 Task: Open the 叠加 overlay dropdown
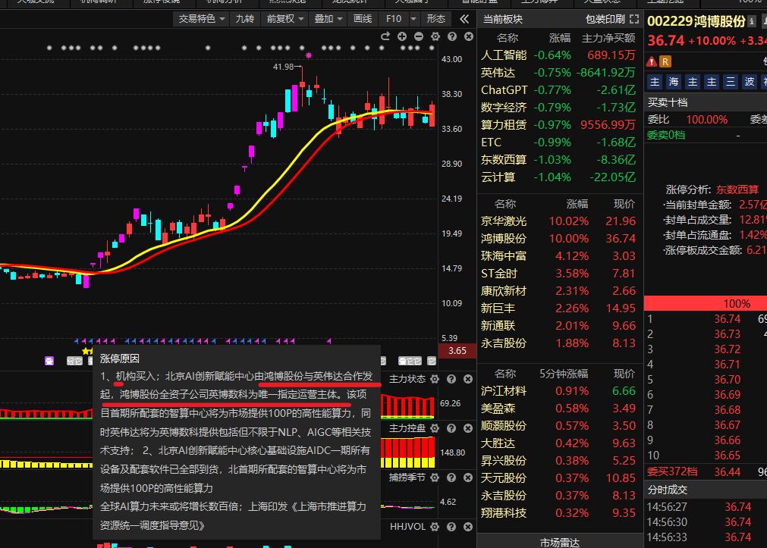click(x=328, y=19)
